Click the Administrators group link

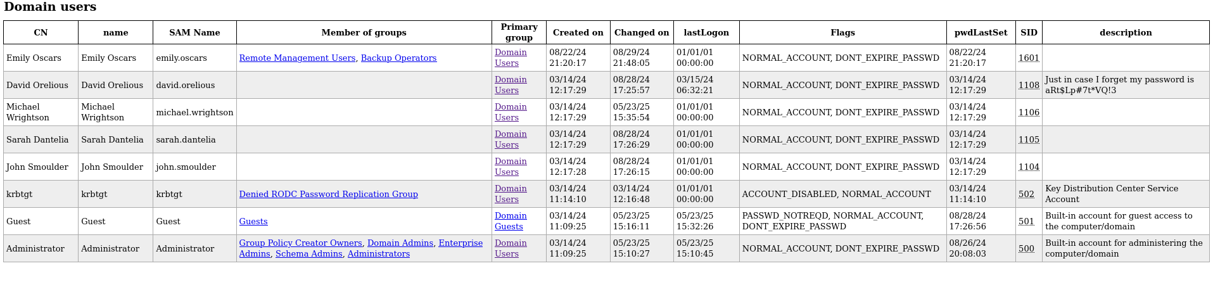pyautogui.click(x=378, y=254)
